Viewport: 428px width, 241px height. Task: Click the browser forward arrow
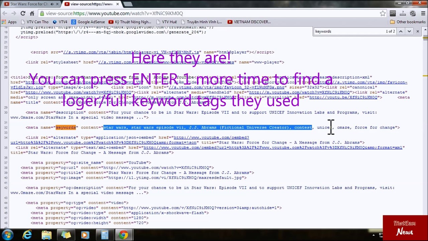[x=14, y=13]
